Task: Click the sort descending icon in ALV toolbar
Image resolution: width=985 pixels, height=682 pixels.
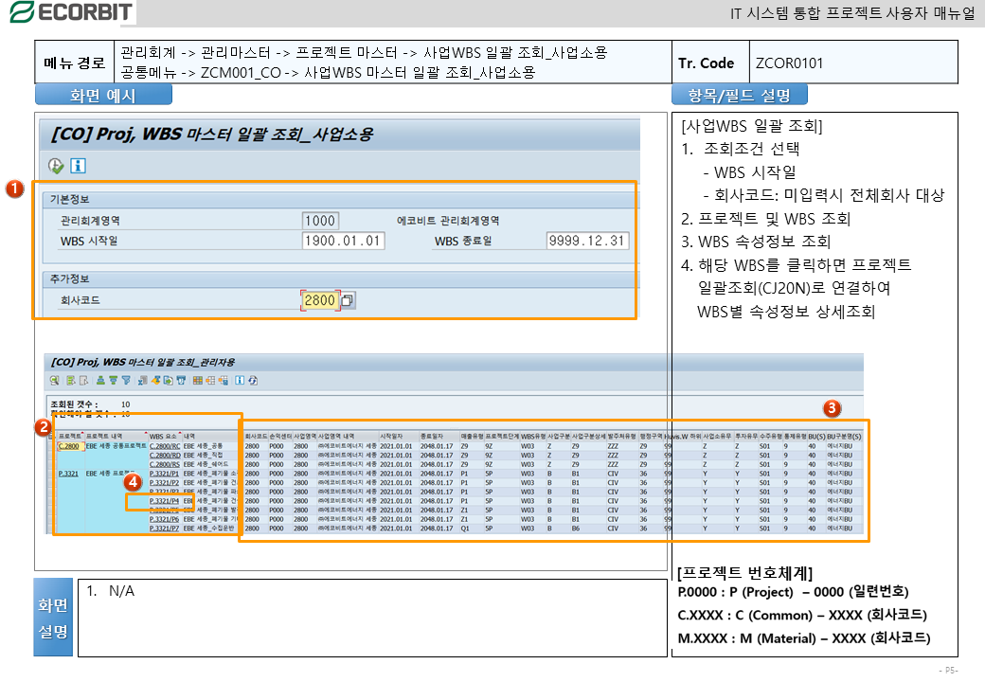Action: coord(113,380)
